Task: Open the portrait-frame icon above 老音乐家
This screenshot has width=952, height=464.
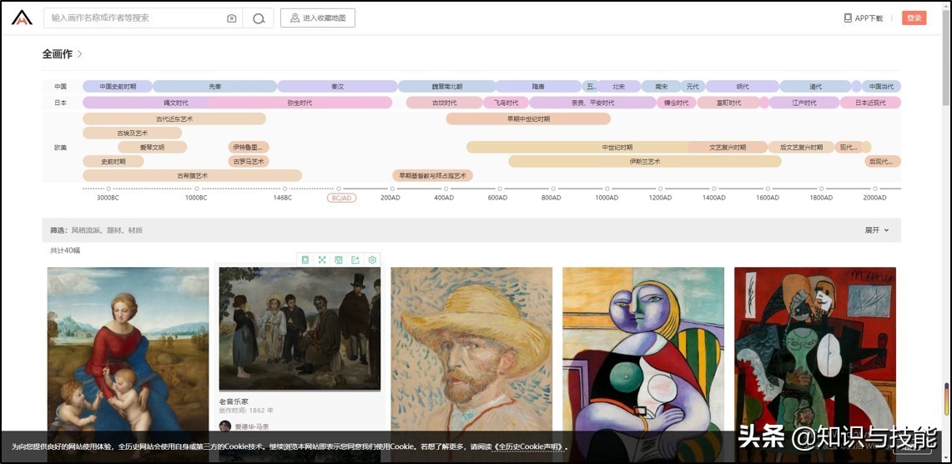Action: pyautogui.click(x=305, y=260)
